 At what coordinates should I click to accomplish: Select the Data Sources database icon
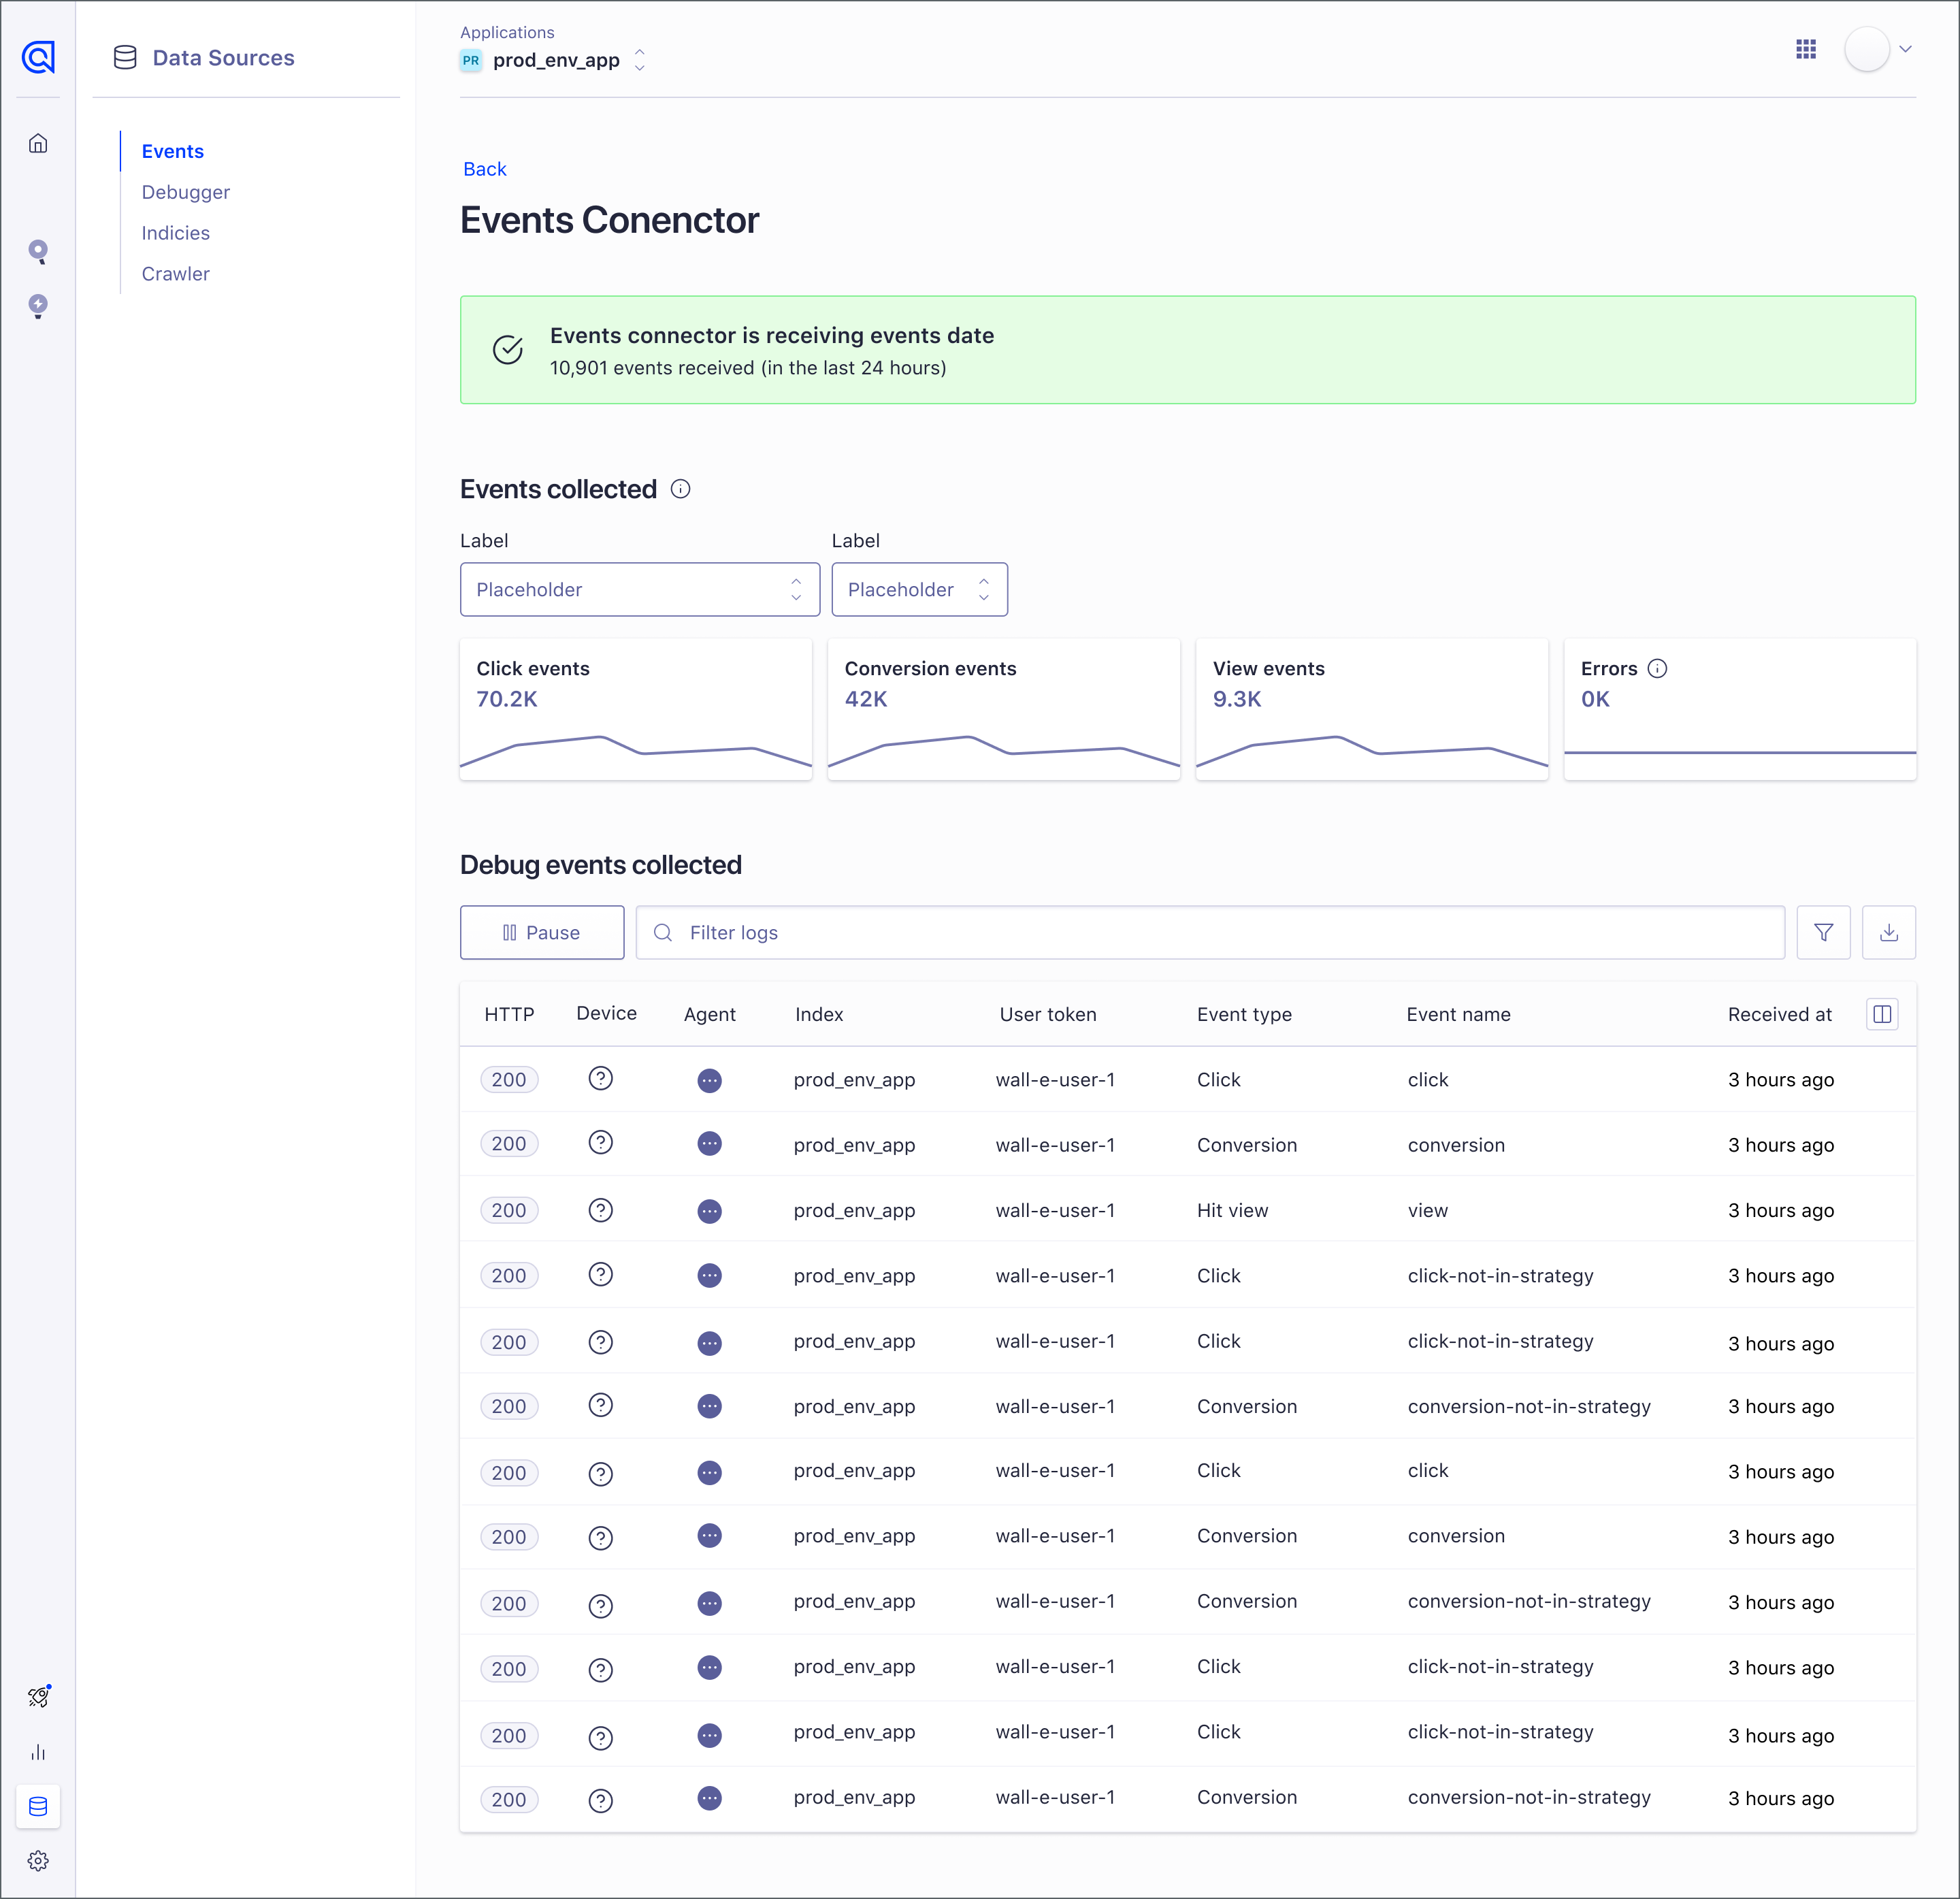[38, 1806]
